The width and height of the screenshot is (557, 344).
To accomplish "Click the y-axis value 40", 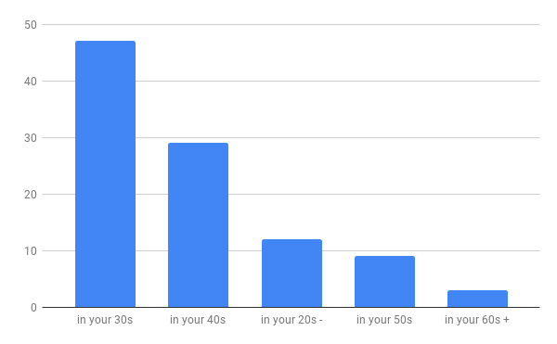I will pos(31,82).
